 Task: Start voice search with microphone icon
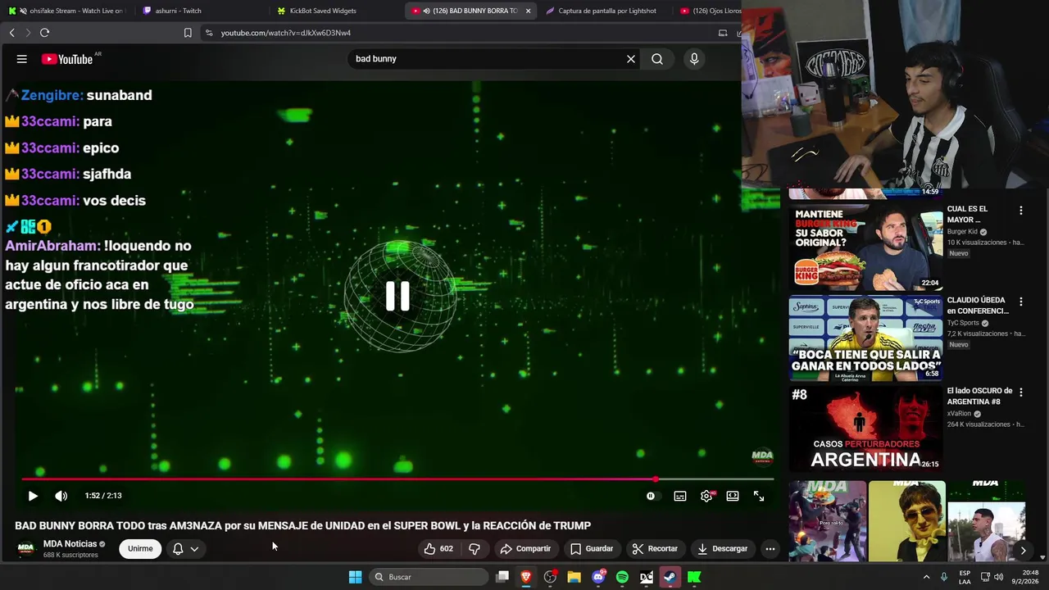click(694, 59)
